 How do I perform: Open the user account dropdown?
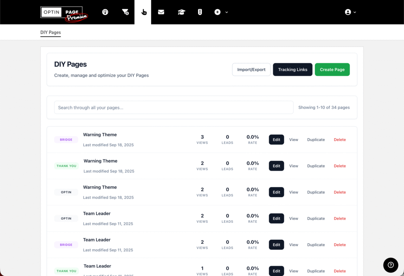click(x=350, y=12)
